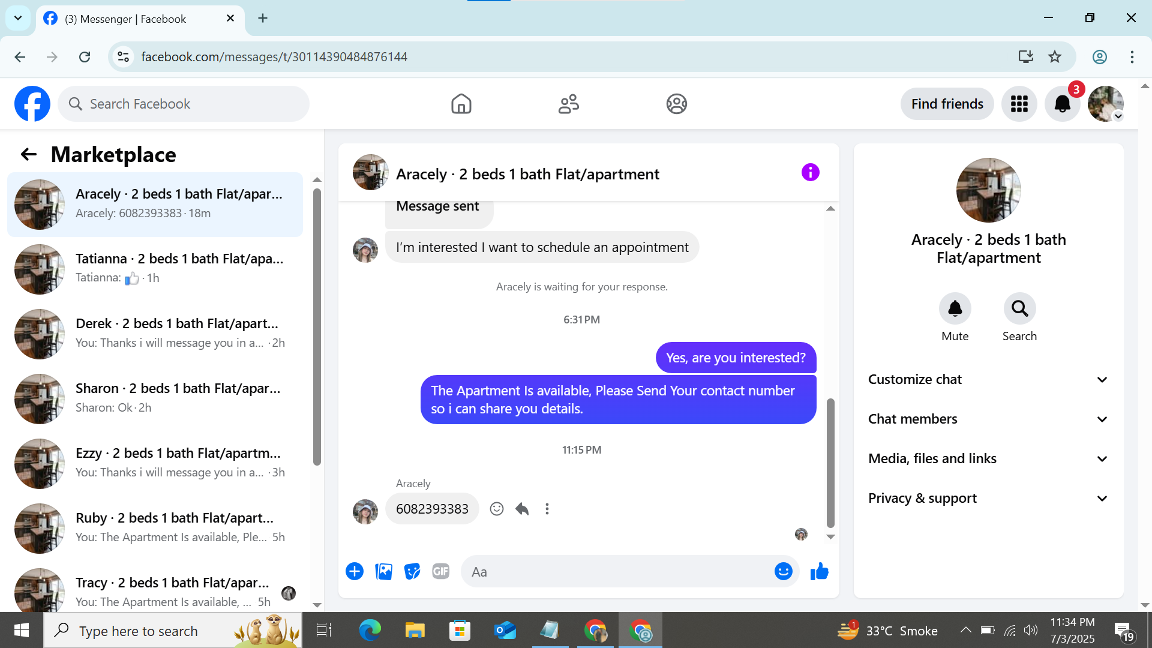Image resolution: width=1152 pixels, height=648 pixels.
Task: Send a thumbs up like
Action: pos(819,571)
